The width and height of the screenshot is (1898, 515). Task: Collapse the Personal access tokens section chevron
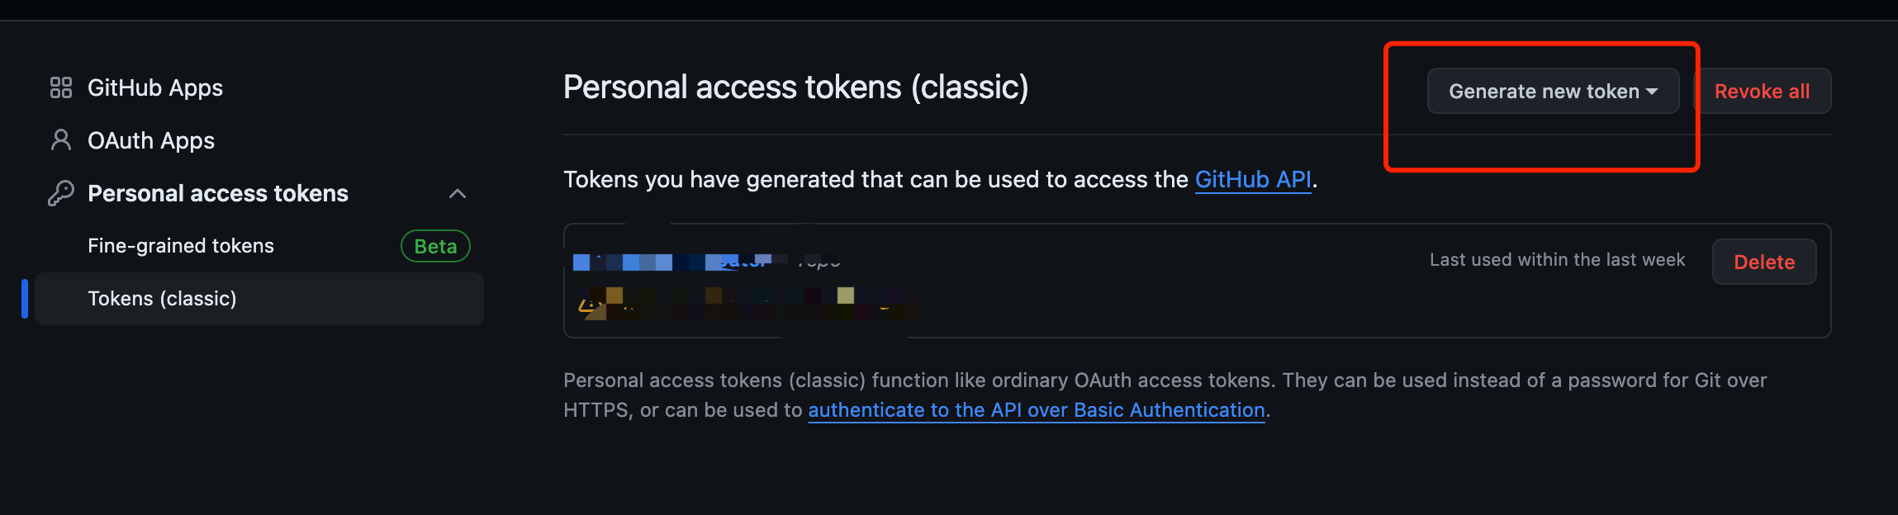click(x=458, y=193)
